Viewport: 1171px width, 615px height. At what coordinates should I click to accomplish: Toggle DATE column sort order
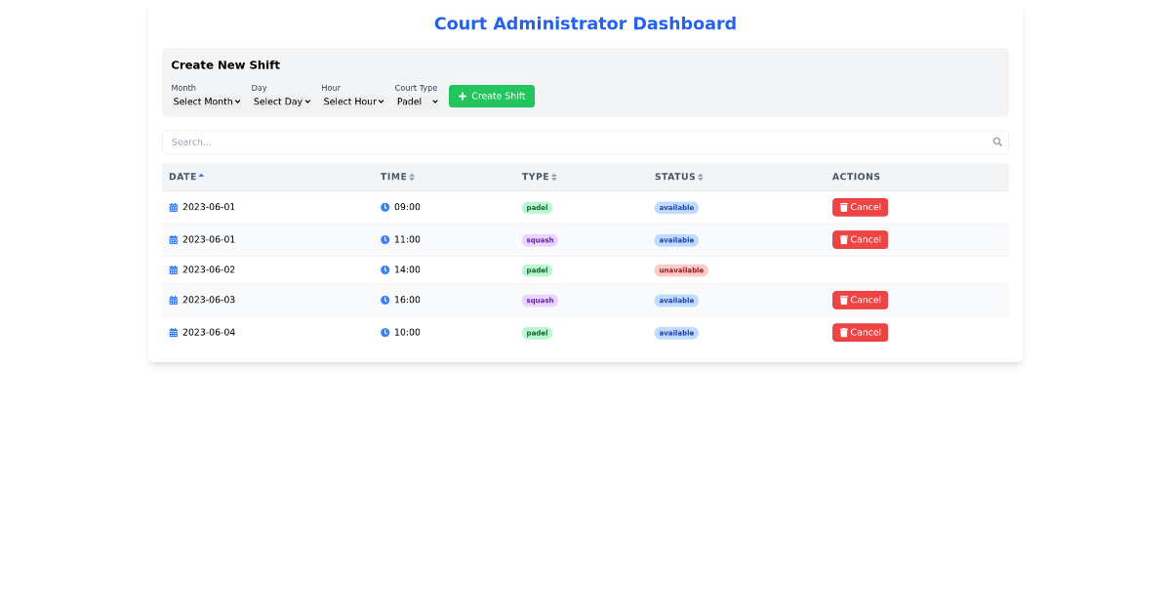click(185, 177)
